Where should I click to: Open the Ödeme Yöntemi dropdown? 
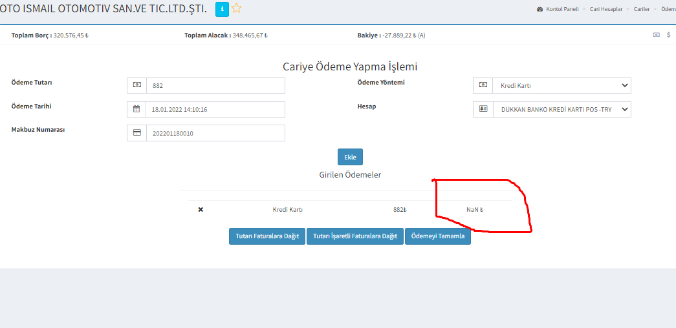point(561,85)
